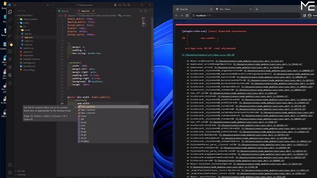
Task: Click the VS Code logo in title bar
Action: tap(9, 5)
